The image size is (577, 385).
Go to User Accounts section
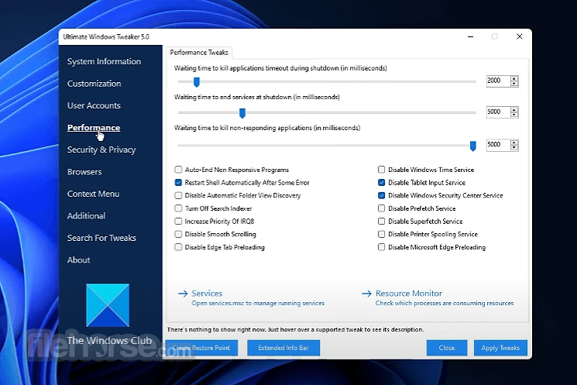[x=94, y=105]
